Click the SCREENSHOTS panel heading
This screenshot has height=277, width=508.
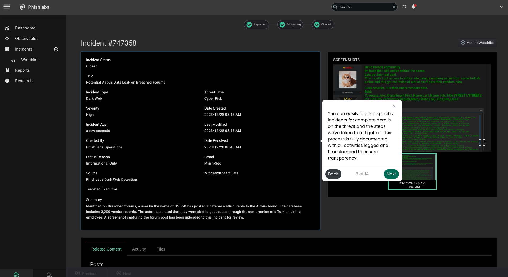(346, 60)
